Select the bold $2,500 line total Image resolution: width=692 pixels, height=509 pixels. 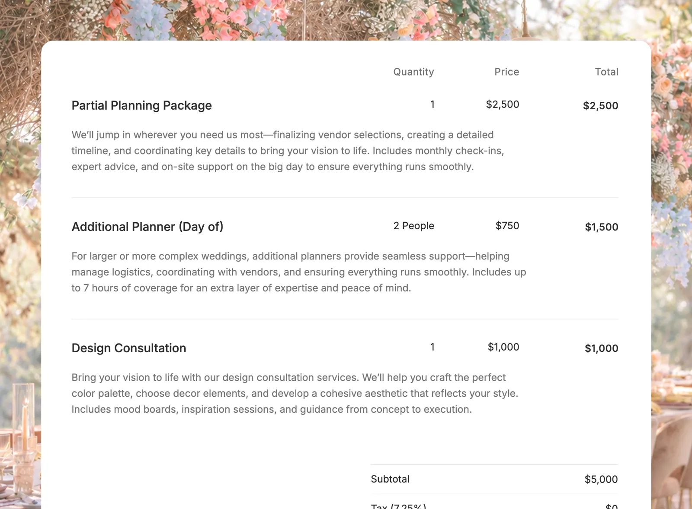tap(600, 106)
